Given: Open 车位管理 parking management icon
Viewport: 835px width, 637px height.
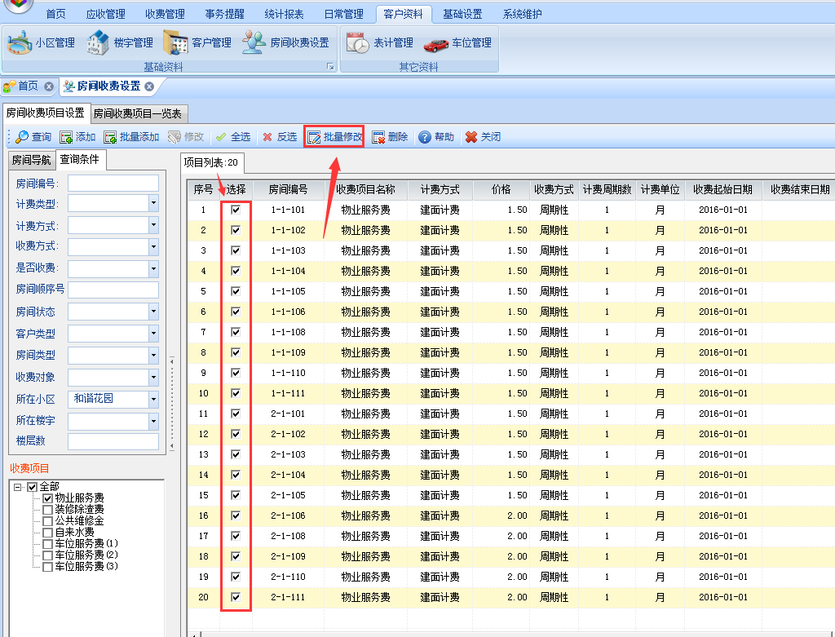Looking at the screenshot, I should (436, 44).
